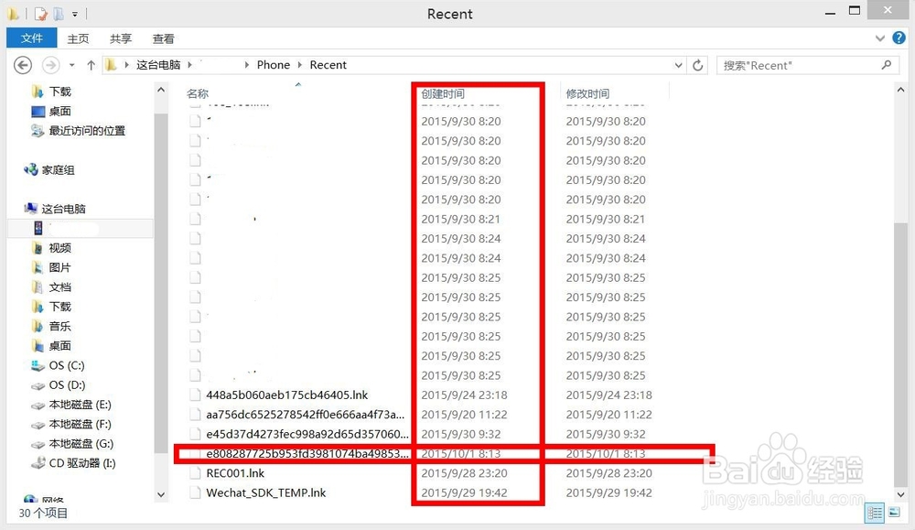
Task: Select file REC001.lnk
Action: point(235,473)
